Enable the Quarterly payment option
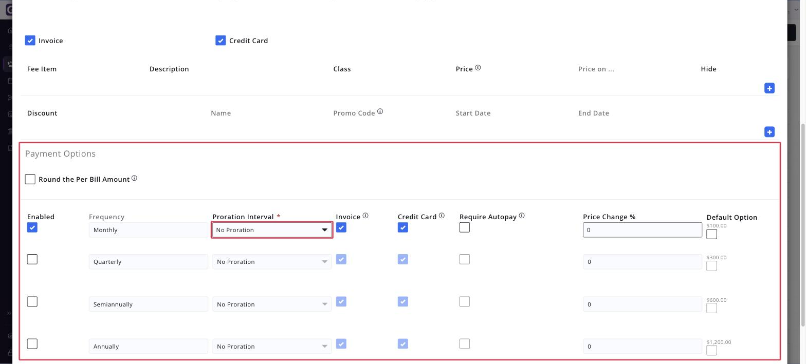This screenshot has height=364, width=806. point(32,259)
